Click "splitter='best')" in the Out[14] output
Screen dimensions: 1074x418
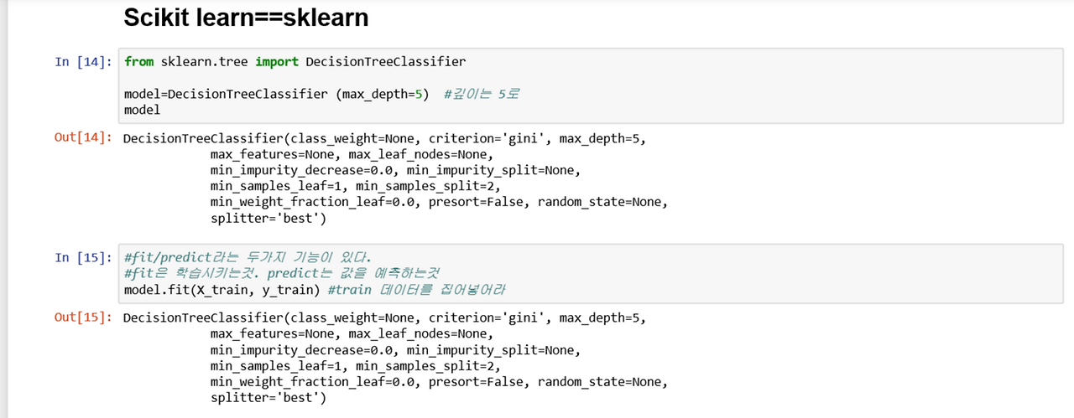tap(268, 218)
